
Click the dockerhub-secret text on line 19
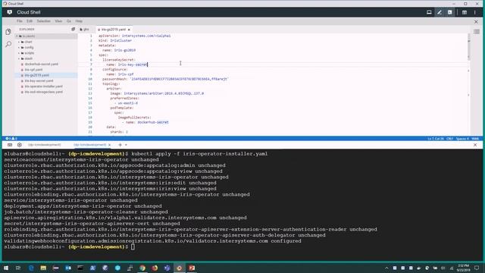click(153, 122)
